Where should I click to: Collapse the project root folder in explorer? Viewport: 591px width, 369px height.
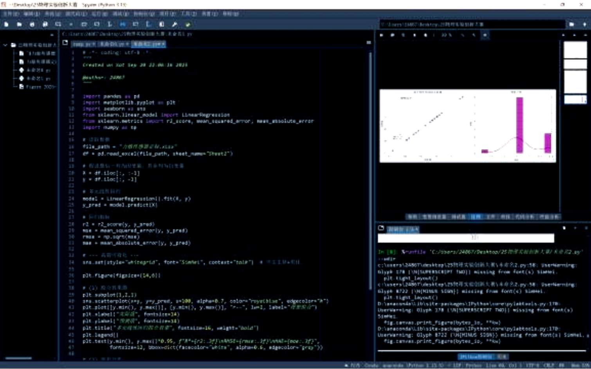[5, 45]
